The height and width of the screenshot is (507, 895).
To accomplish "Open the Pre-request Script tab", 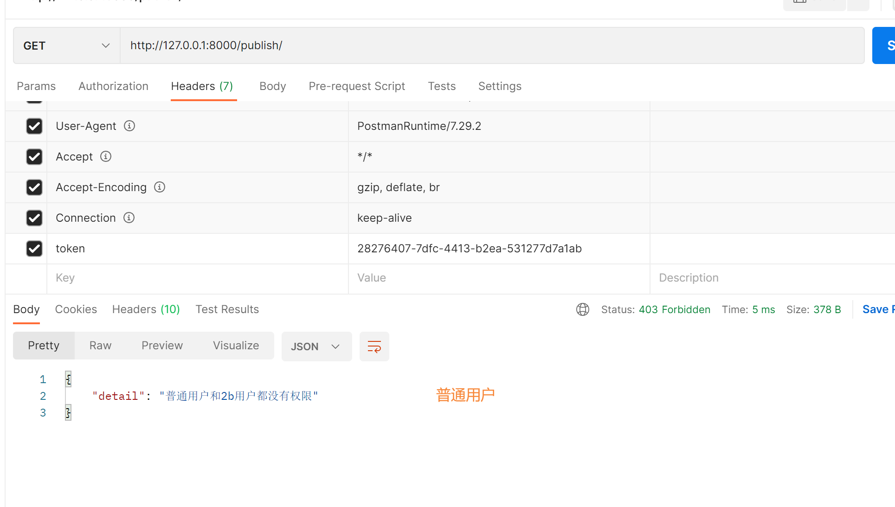I will point(356,86).
